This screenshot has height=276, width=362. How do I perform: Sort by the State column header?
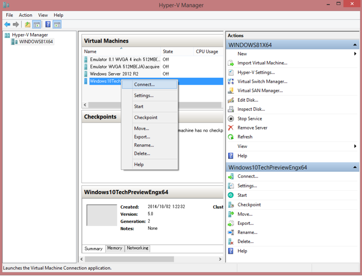pyautogui.click(x=177, y=52)
